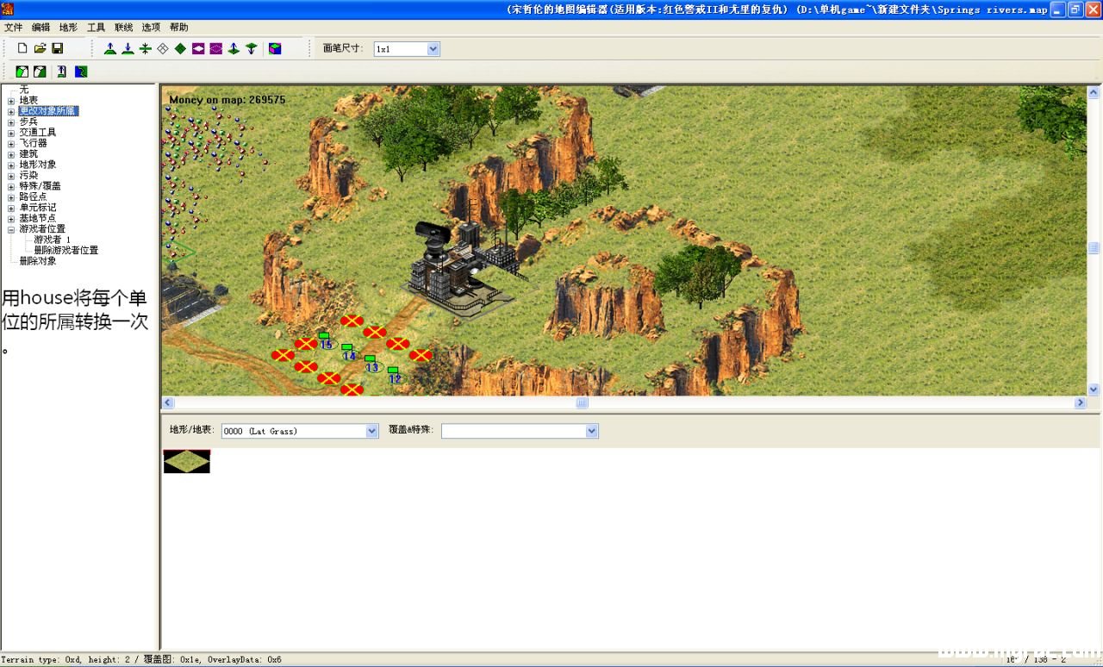Save the current map
This screenshot has width=1103, height=667.
[x=58, y=49]
